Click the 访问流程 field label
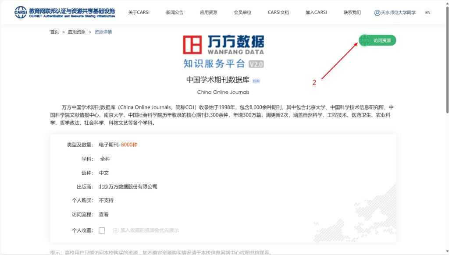This screenshot has height=255, width=449. point(82,214)
